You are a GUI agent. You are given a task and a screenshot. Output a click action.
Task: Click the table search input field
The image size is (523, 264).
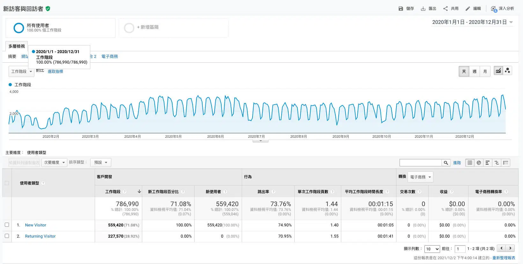tap(421, 163)
